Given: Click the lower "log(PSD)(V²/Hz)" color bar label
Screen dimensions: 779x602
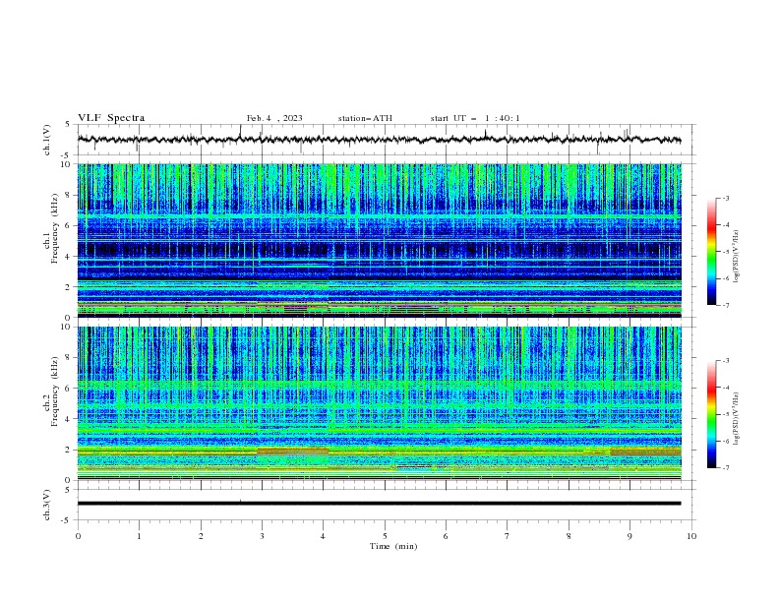Looking at the screenshot, I should 737,419.
